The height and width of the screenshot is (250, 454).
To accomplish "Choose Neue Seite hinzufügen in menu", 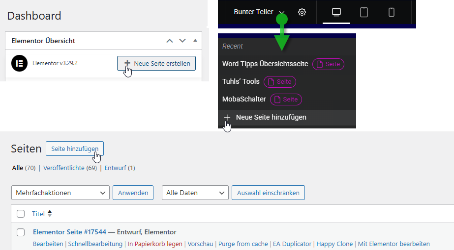I will point(271,117).
